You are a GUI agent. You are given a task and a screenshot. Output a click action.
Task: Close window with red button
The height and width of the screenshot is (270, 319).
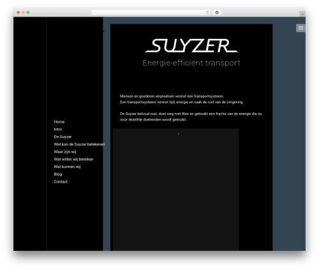click(19, 13)
